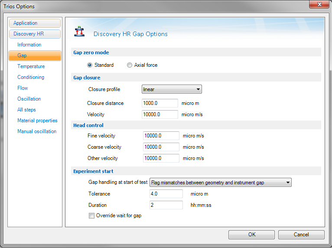This screenshot has height=248, width=332.
Task: Click the Fine velocity input field
Action: tap(161, 136)
